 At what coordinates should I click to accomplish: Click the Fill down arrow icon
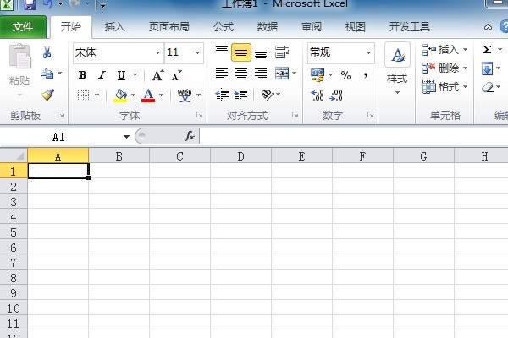[x=488, y=68]
